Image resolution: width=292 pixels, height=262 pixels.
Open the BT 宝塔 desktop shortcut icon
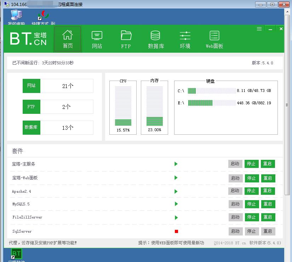[x=16, y=255]
